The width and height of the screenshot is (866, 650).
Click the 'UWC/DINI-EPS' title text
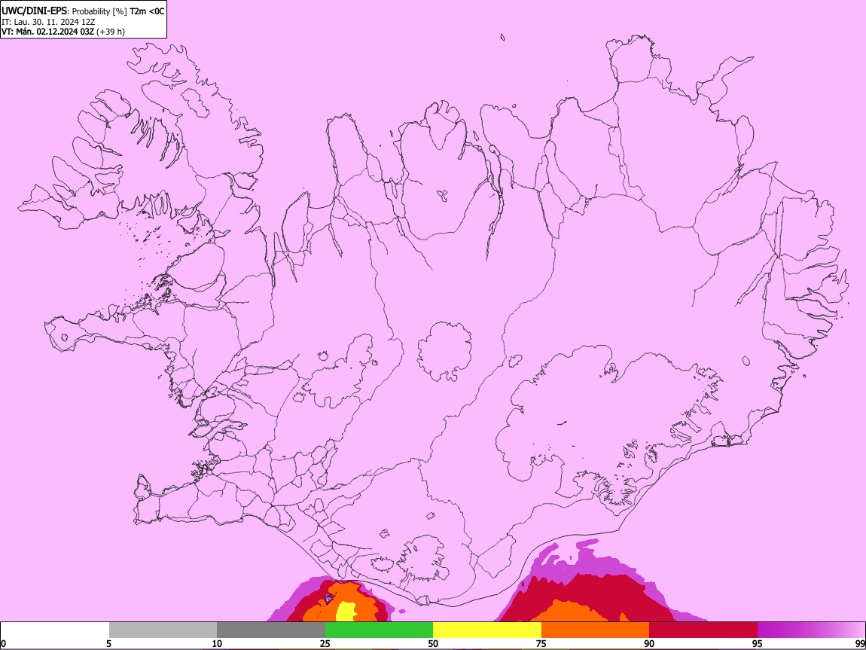pyautogui.click(x=35, y=11)
